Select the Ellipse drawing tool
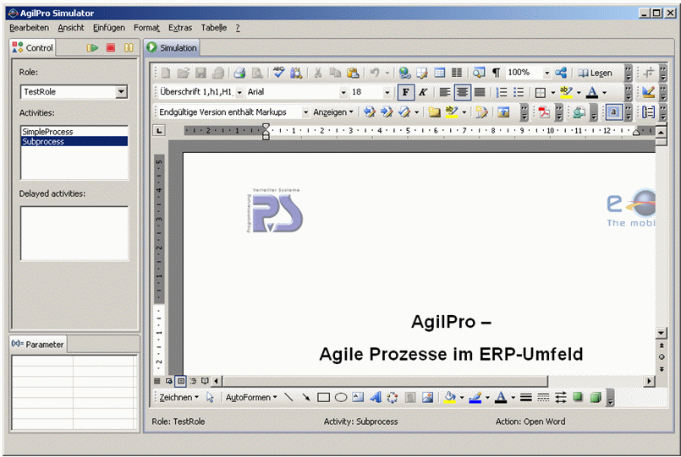681x457 pixels. point(341,397)
